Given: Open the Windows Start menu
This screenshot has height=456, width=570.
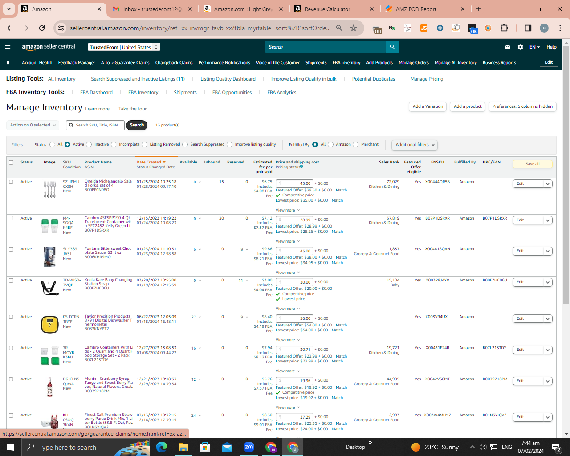Looking at the screenshot, I should (10, 447).
